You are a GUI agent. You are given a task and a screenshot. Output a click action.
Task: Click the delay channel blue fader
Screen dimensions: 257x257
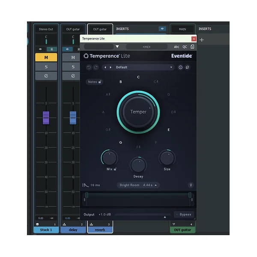pos(73,118)
